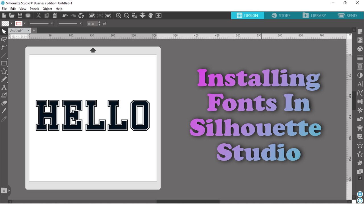Click the transparent fill color swatch
This screenshot has width=364, height=204.
click(5, 24)
